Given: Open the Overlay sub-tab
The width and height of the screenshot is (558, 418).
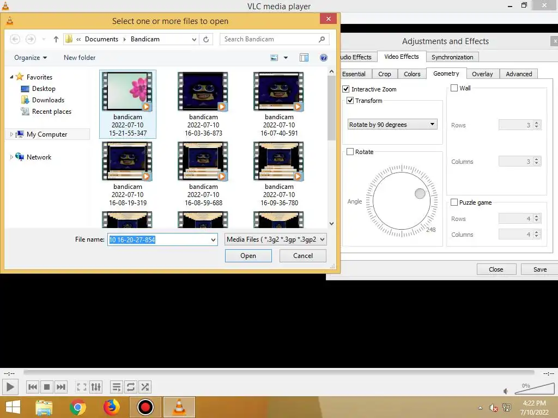Looking at the screenshot, I should click(x=482, y=74).
